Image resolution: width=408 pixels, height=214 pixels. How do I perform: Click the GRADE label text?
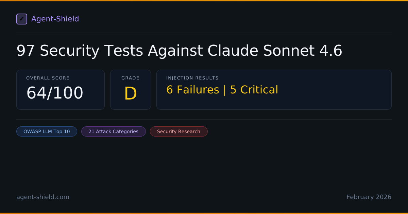pyautogui.click(x=130, y=78)
